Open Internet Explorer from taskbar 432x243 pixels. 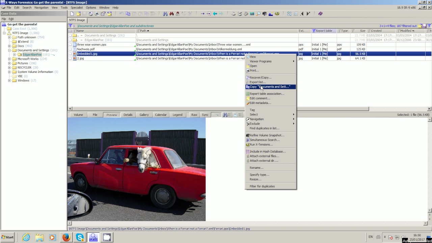(x=26, y=237)
